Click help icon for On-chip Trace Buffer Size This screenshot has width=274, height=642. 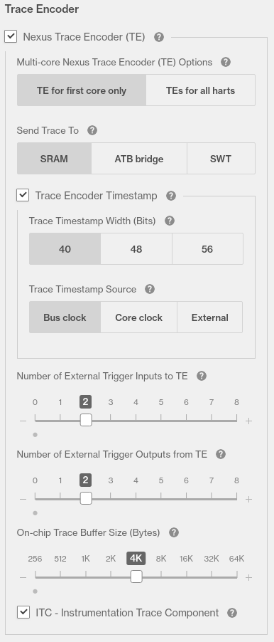[173, 532]
